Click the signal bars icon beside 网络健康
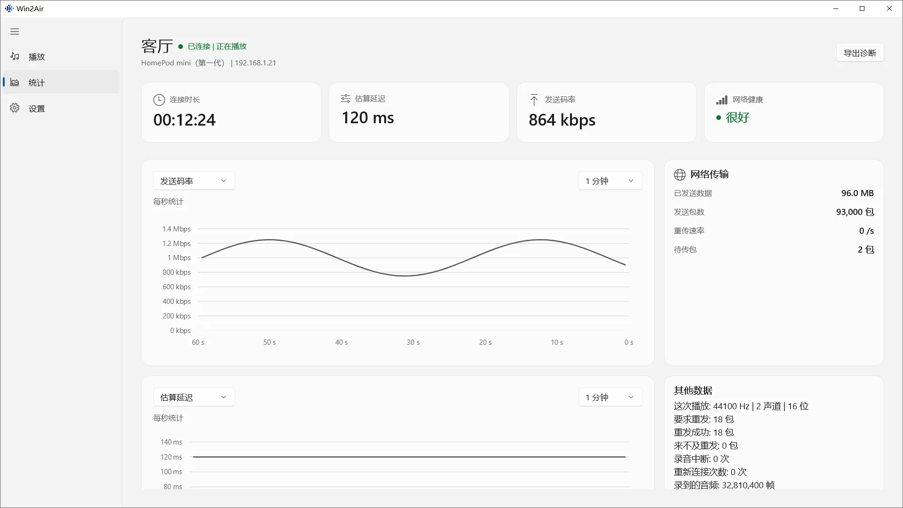 pyautogui.click(x=721, y=100)
